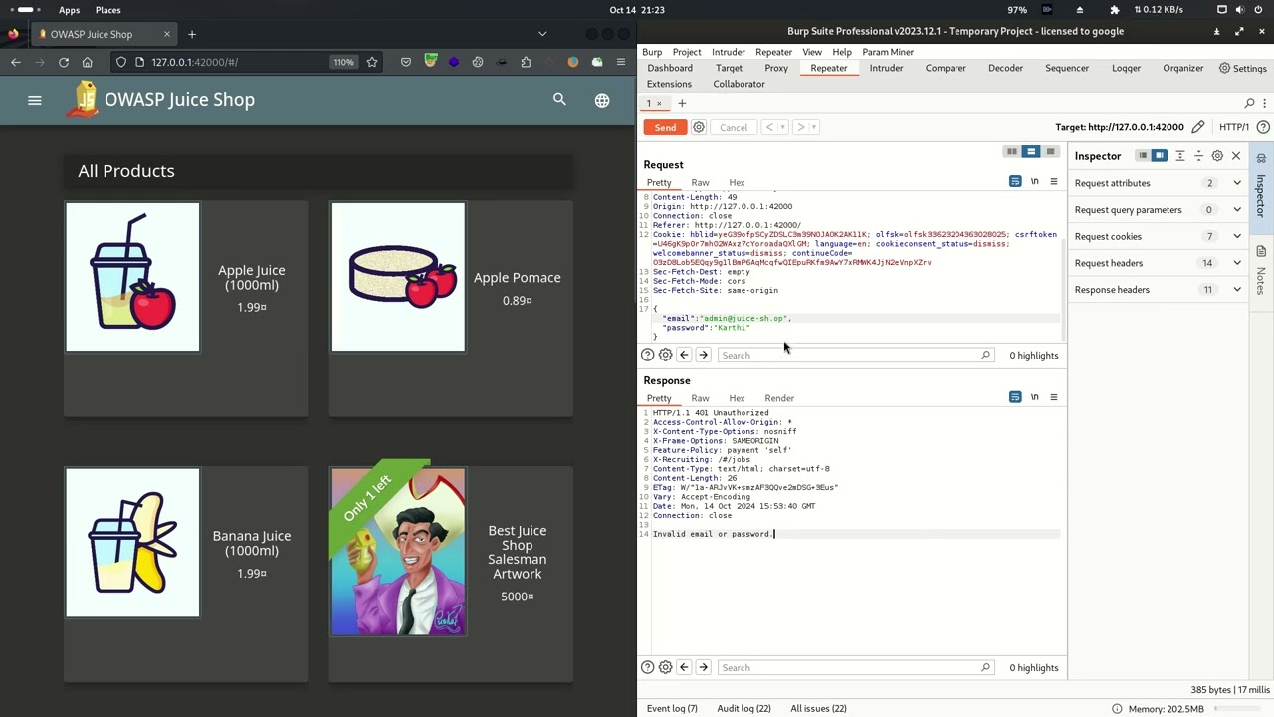Open Repeater request settings gear beside Send

coord(699,127)
